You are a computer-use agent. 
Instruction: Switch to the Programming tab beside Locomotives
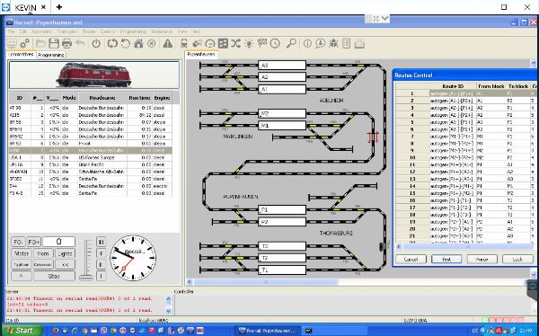pyautogui.click(x=51, y=55)
